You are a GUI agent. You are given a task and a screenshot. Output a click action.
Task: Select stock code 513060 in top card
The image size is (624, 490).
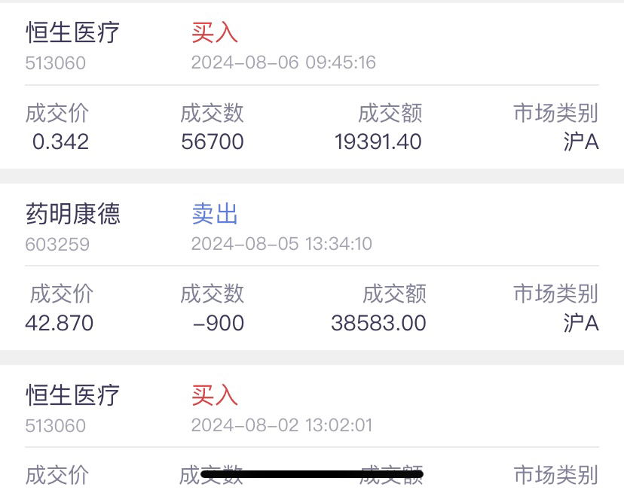point(55,62)
